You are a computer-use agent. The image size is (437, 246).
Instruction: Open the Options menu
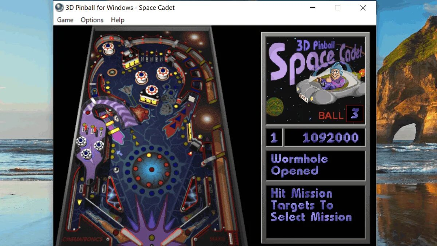pos(92,20)
